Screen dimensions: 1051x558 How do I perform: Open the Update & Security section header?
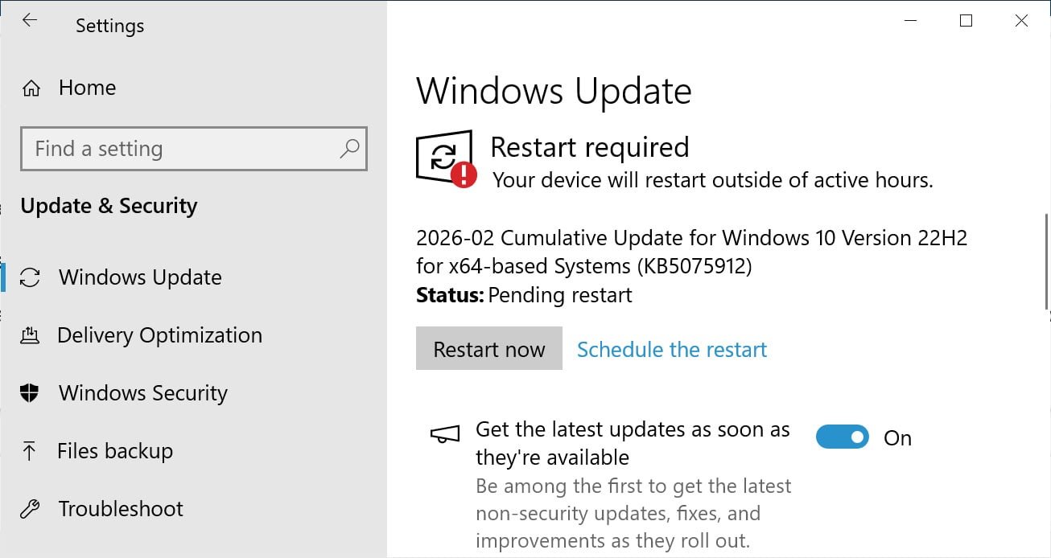(108, 206)
